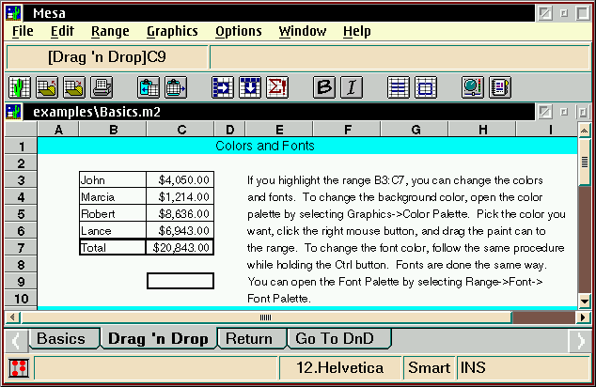Click the 12.Helvetica font indicator

tap(340, 368)
